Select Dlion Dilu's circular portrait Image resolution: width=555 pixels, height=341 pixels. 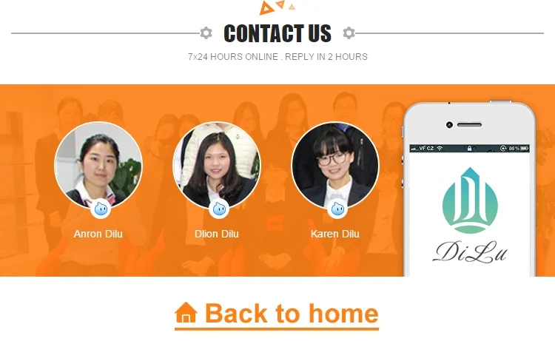[217, 165]
